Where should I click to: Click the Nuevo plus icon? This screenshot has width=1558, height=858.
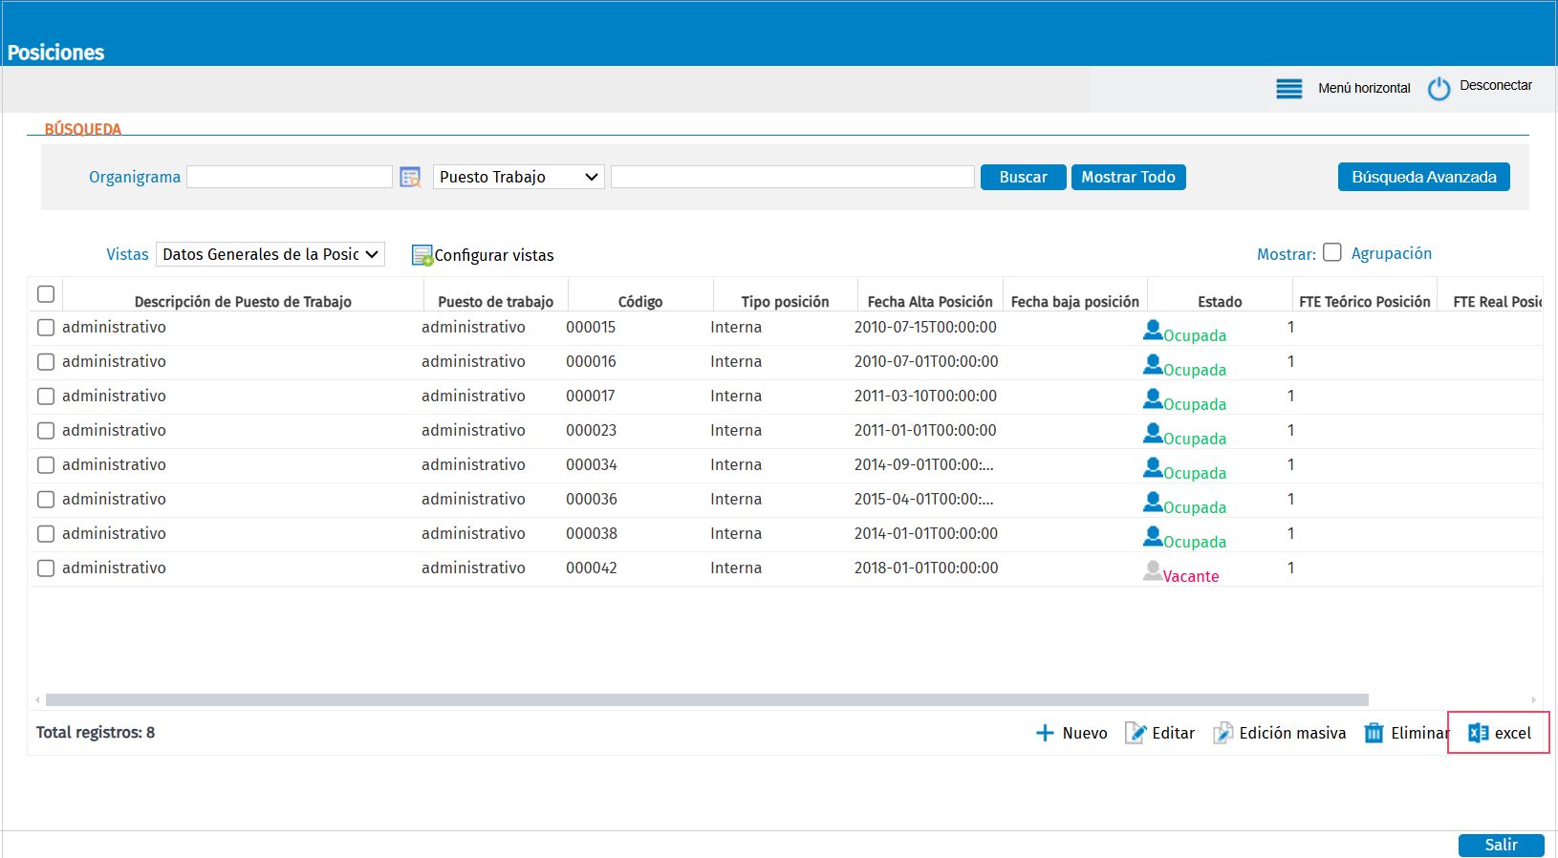click(x=1045, y=733)
